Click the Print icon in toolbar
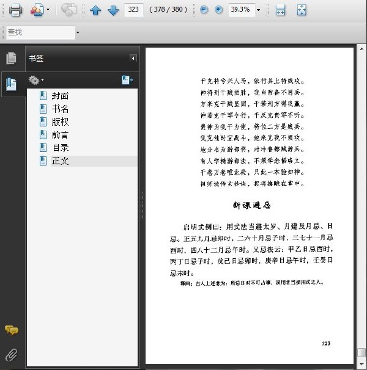Image resolution: width=367 pixels, height=370 pixels. [x=16, y=10]
